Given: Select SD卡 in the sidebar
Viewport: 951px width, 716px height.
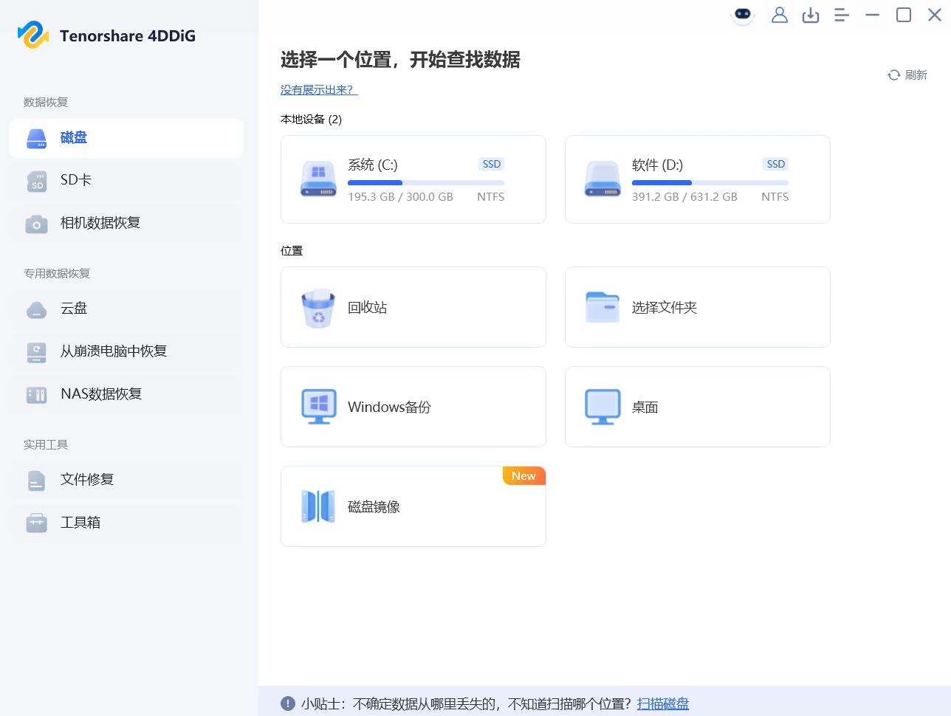Looking at the screenshot, I should [126, 181].
